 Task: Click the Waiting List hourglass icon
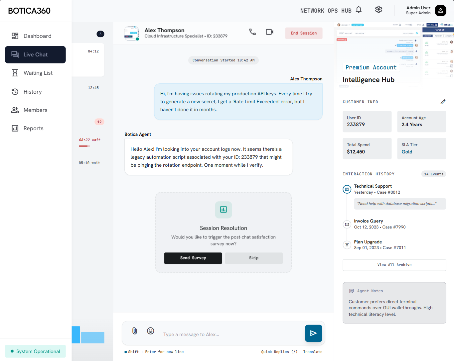[15, 73]
